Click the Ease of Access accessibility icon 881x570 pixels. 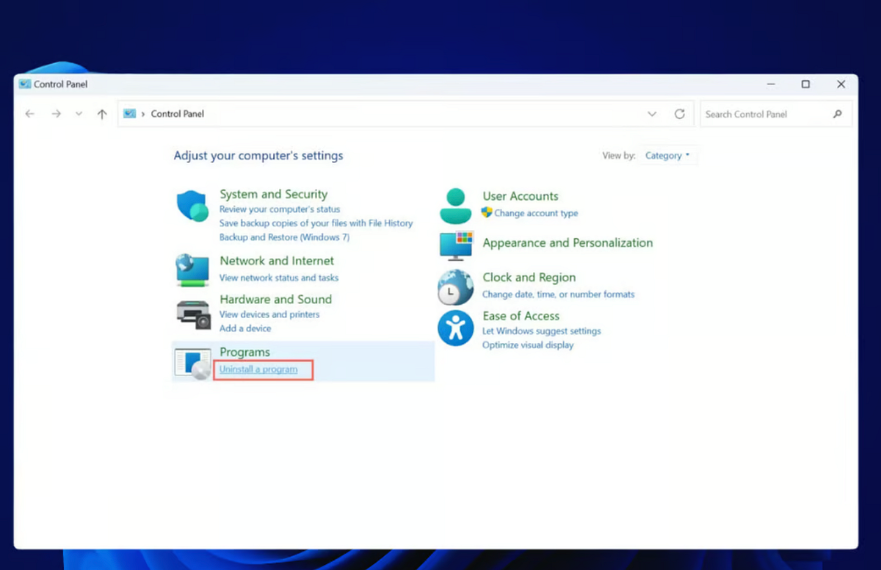pyautogui.click(x=455, y=328)
